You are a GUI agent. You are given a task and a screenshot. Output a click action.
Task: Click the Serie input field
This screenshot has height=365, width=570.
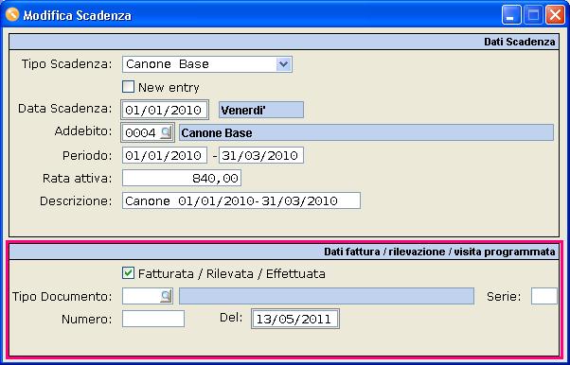click(544, 296)
